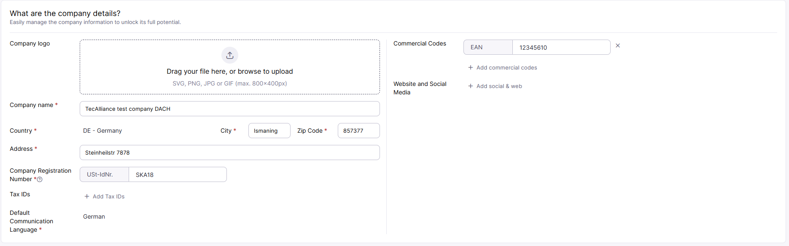Select the Zip Code field
The image size is (789, 246).
(358, 131)
